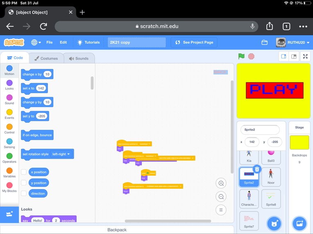Open the Looks blocks category
This screenshot has width=313, height=234.
click(9, 85)
